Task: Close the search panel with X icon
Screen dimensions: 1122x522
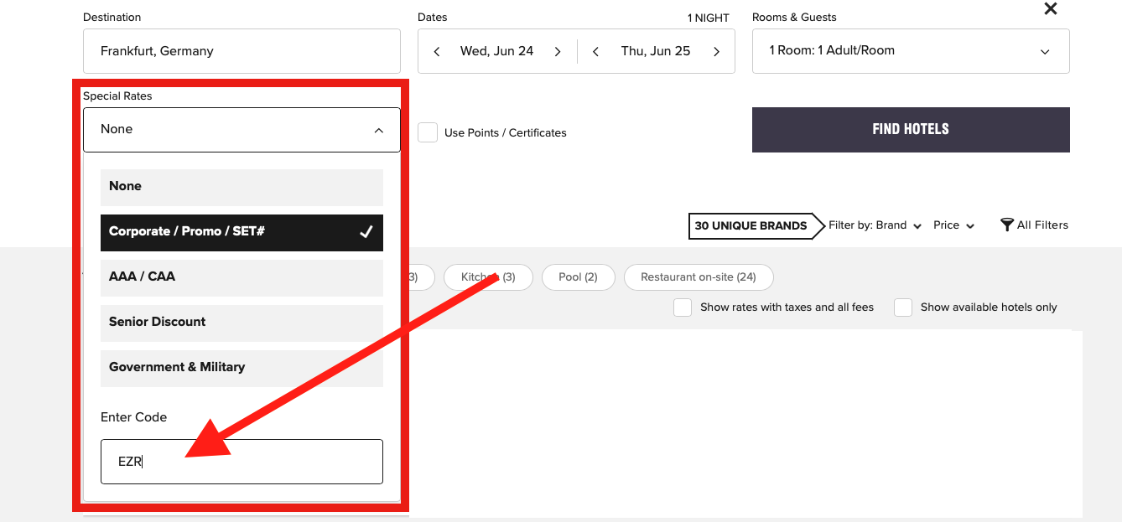Action: click(1050, 9)
